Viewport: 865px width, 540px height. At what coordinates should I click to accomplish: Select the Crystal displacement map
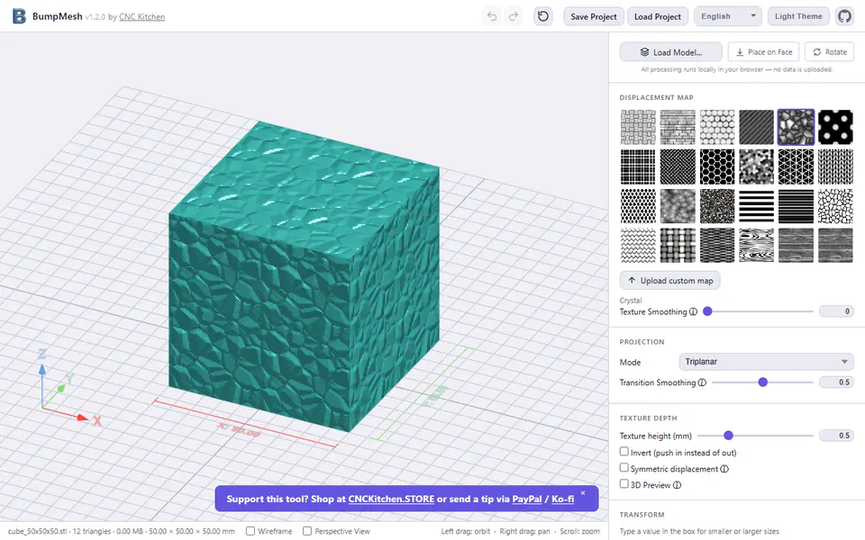coord(796,127)
